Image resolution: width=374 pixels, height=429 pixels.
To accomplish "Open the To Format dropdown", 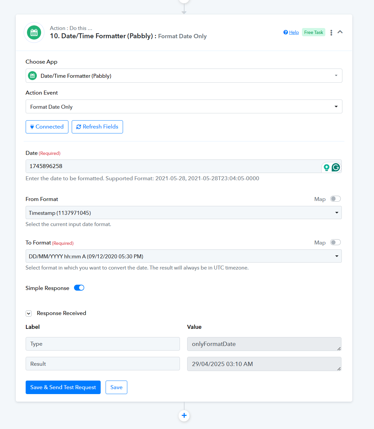I will pyautogui.click(x=184, y=256).
